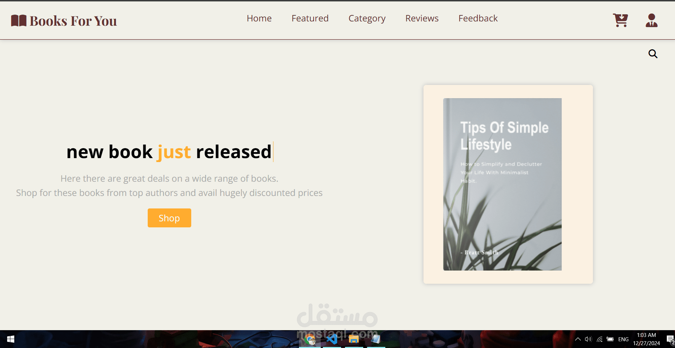Go to the Home menu item
The height and width of the screenshot is (348, 675).
pyautogui.click(x=259, y=18)
